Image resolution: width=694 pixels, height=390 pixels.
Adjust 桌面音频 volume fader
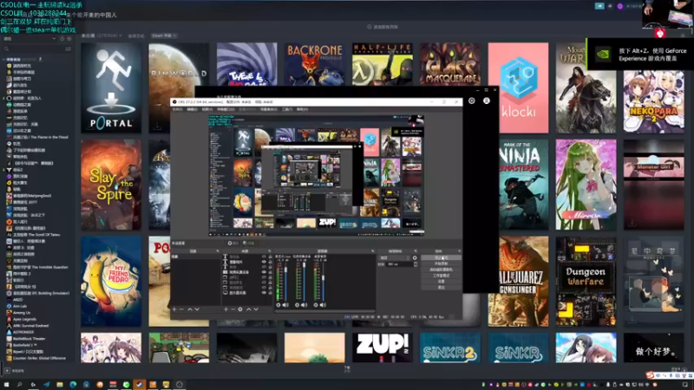(x=323, y=277)
